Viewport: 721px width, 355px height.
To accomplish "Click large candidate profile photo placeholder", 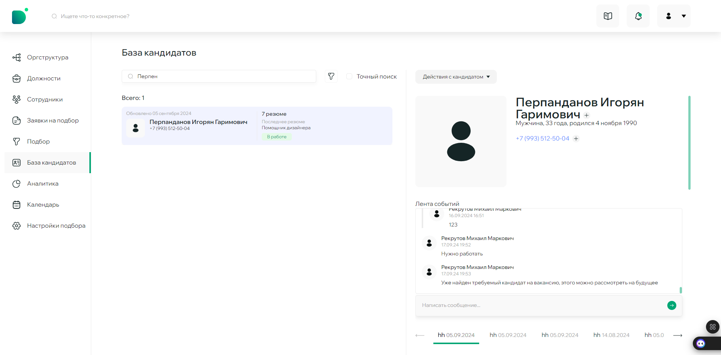I will [x=461, y=141].
